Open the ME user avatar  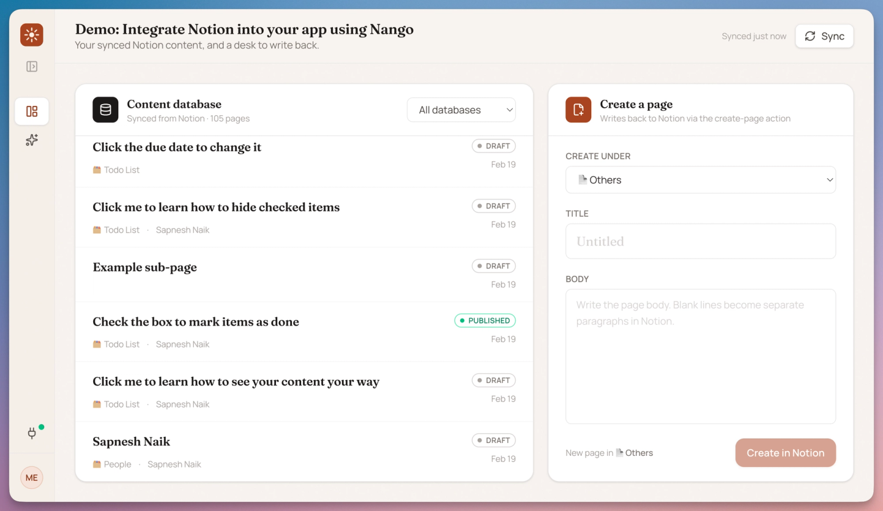pyautogui.click(x=32, y=478)
